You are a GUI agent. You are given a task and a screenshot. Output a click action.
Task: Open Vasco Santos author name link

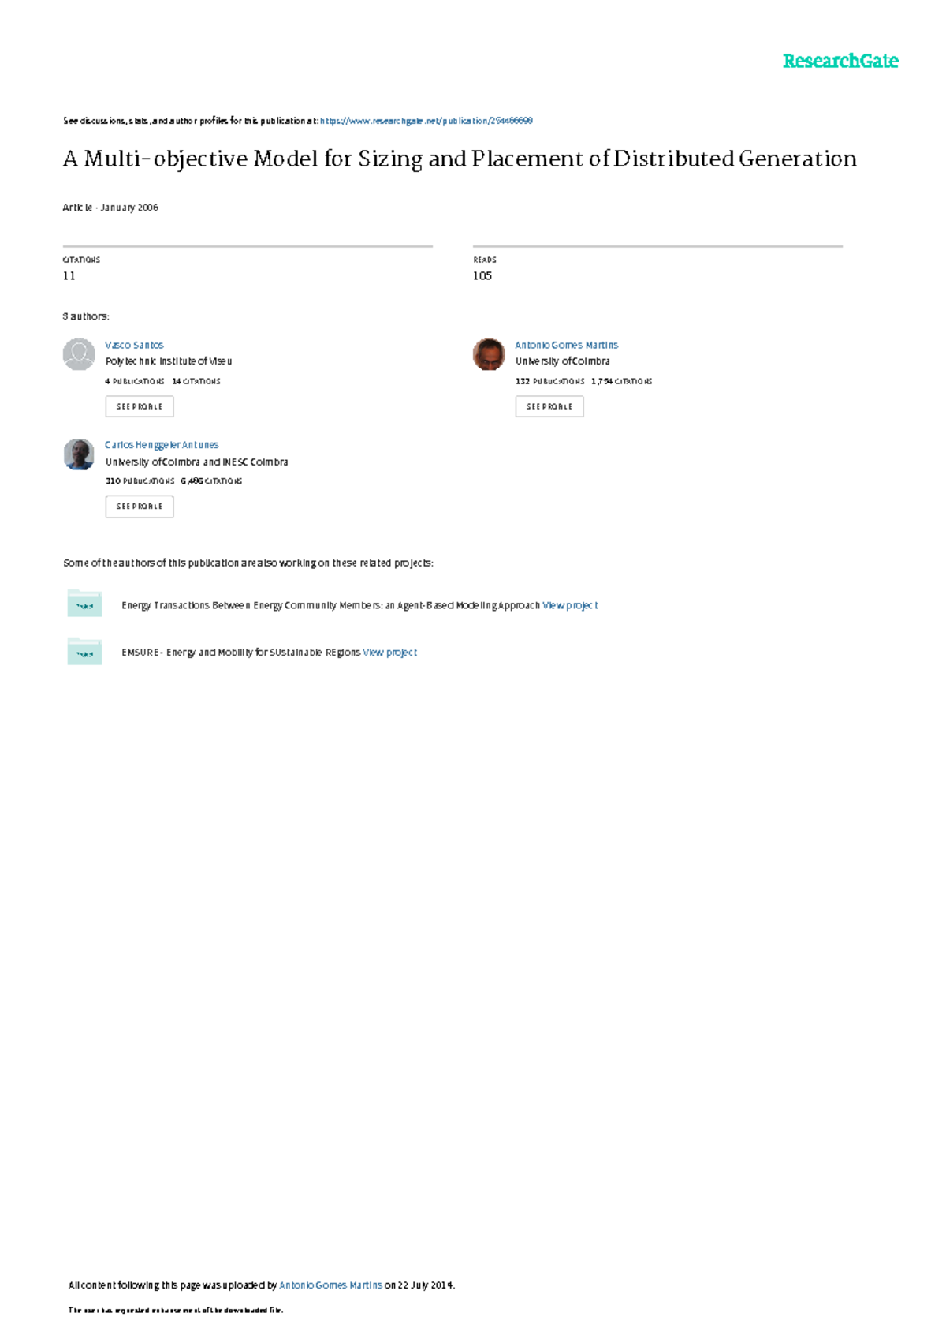coord(134,345)
